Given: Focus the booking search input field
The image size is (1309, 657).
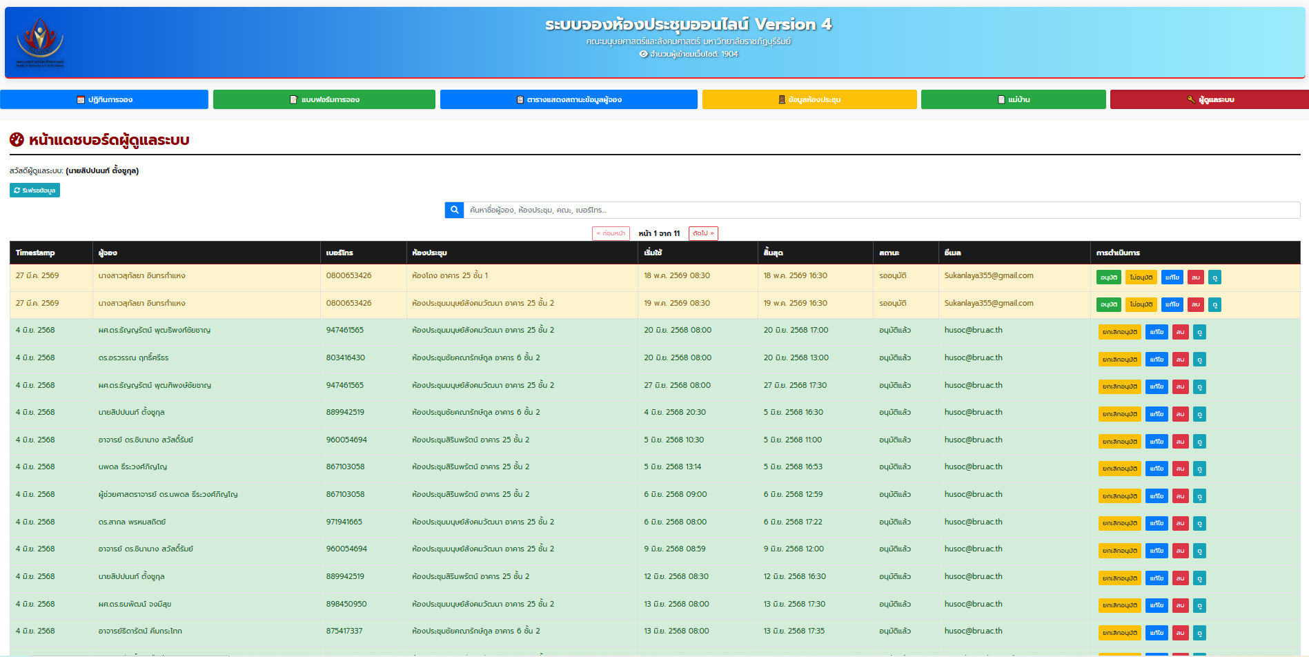Looking at the screenshot, I should [x=882, y=210].
